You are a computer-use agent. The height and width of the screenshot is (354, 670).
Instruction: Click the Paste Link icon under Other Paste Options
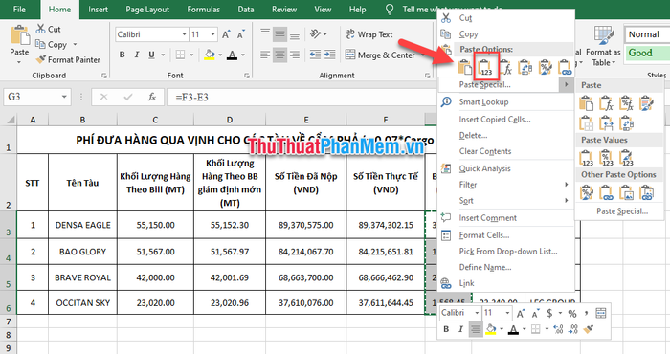606,193
